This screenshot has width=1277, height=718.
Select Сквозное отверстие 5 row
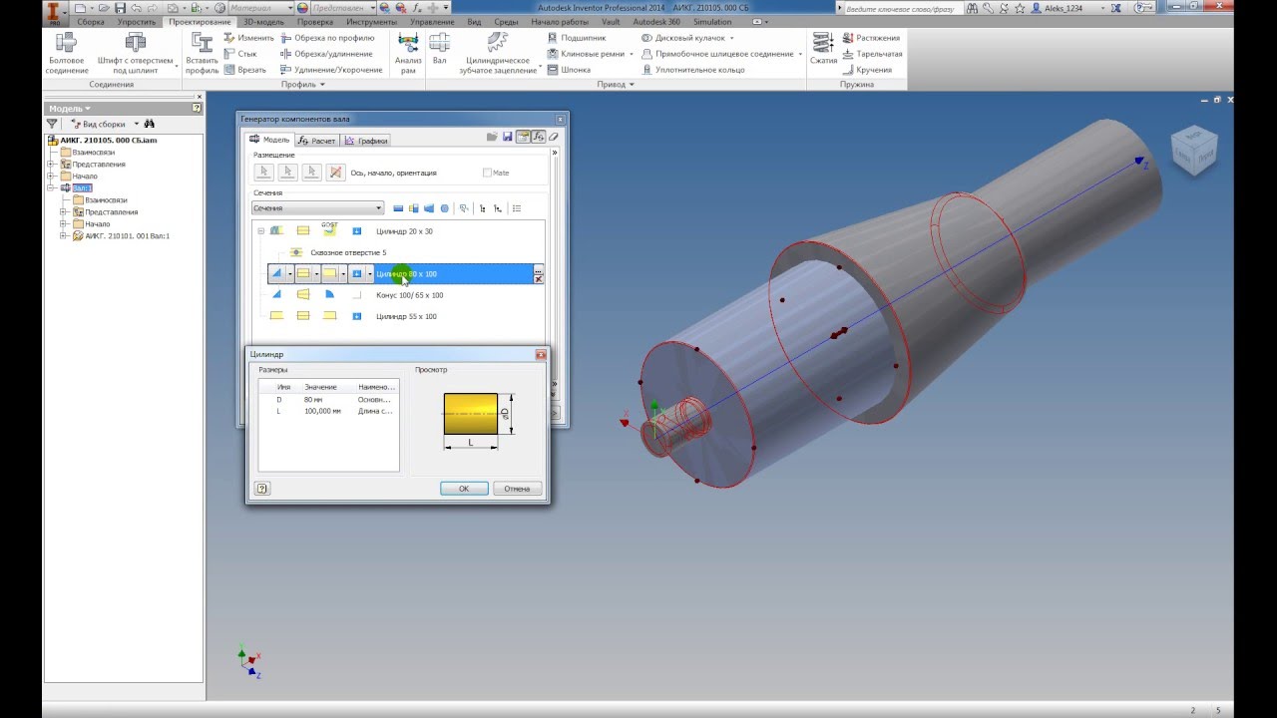[347, 252]
